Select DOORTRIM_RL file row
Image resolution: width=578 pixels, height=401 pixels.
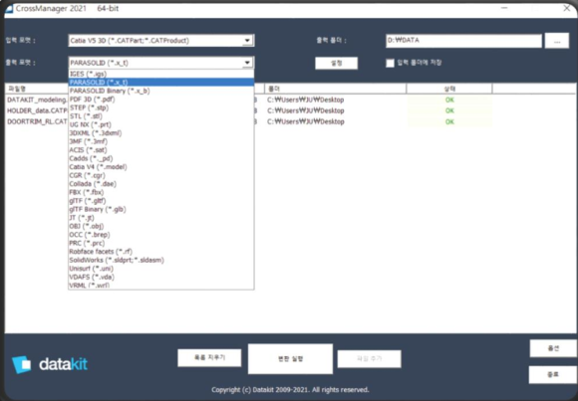coord(37,121)
